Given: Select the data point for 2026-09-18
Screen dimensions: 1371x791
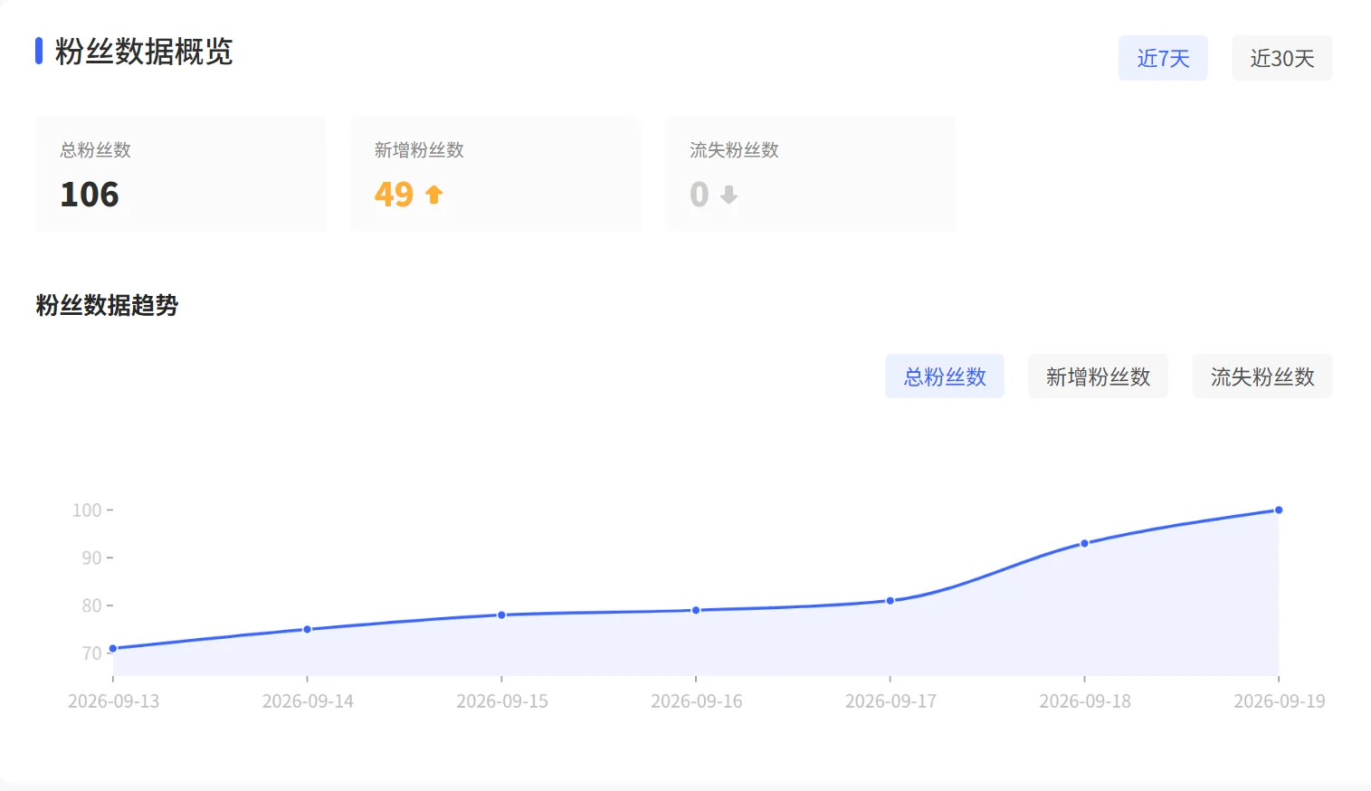Looking at the screenshot, I should click(x=1084, y=543).
